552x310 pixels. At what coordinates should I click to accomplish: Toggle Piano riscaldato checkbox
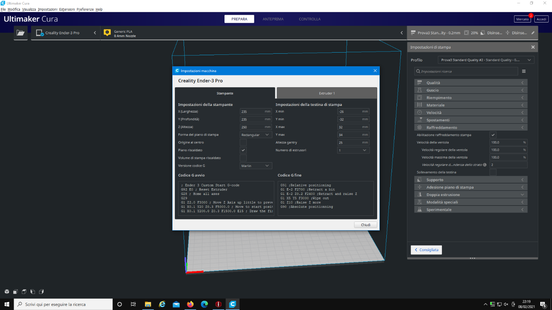pyautogui.click(x=243, y=150)
